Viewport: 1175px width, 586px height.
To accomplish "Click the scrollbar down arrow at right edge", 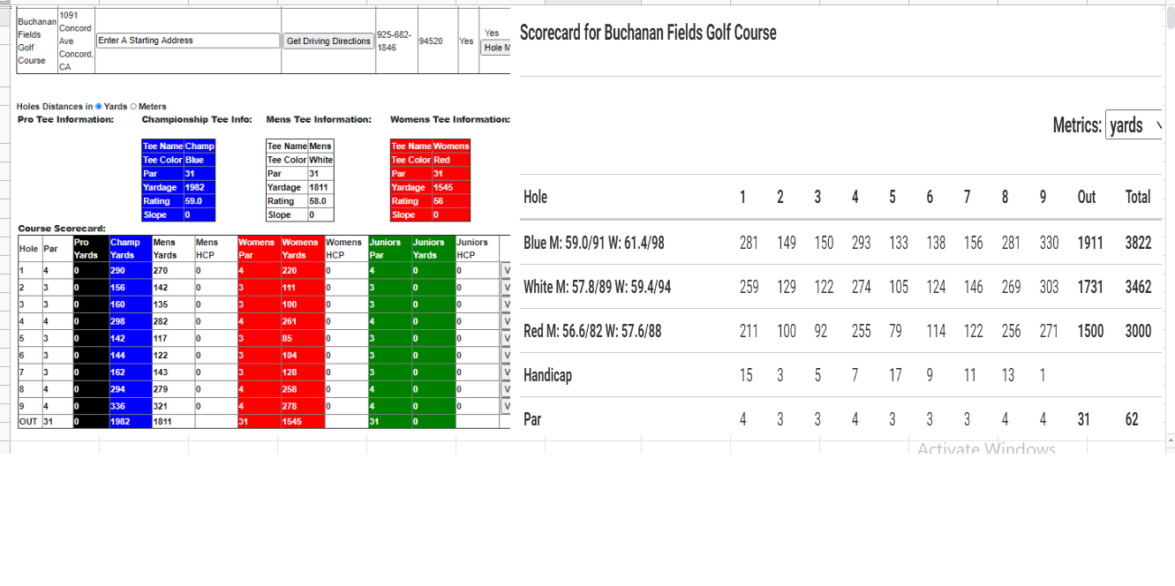I will point(1170,439).
